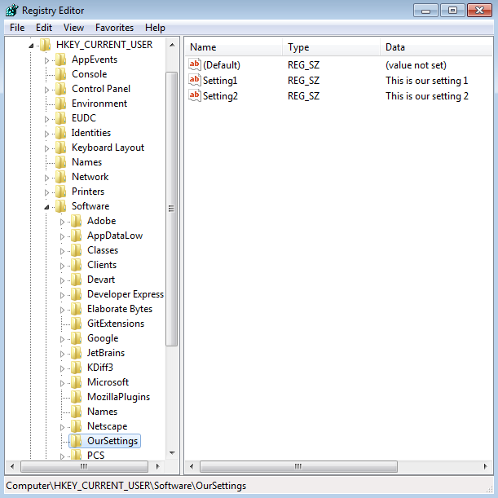This screenshot has width=498, height=498.
Task: Sort values by Type column header
Action: (331, 47)
